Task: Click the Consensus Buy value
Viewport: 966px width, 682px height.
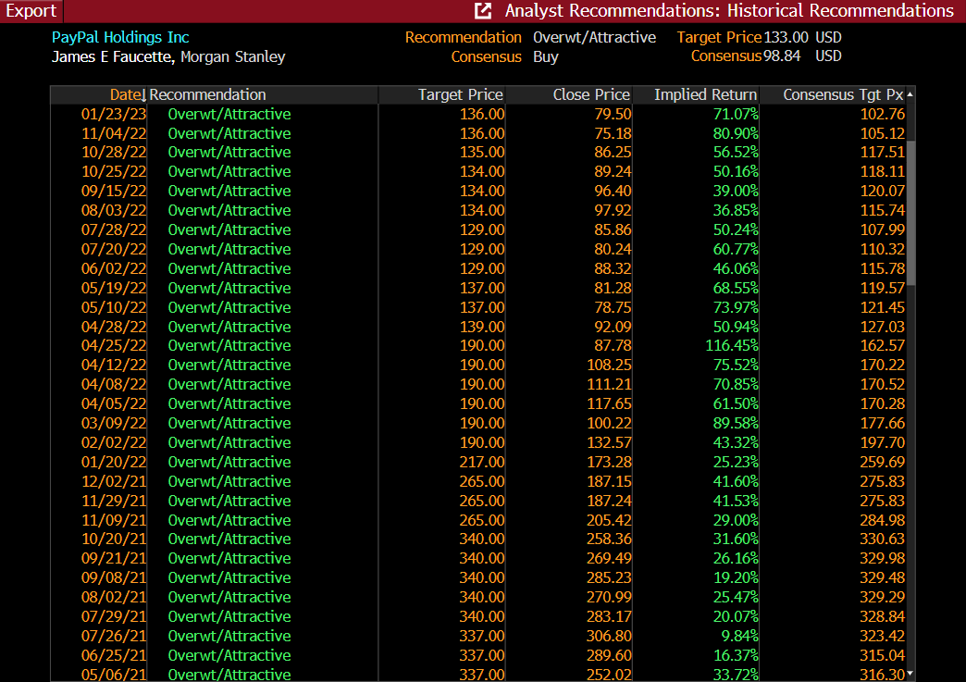Action: click(x=546, y=57)
